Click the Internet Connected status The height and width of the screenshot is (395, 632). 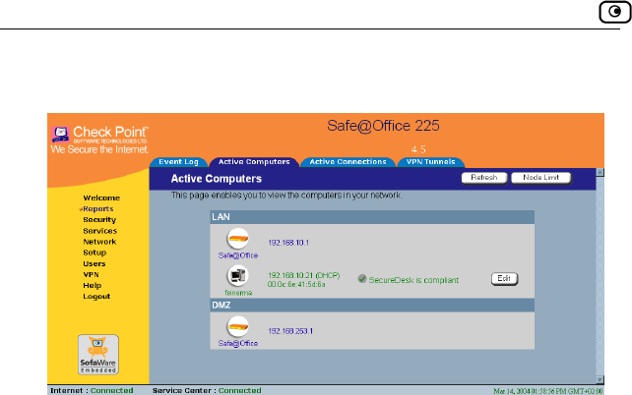click(92, 390)
